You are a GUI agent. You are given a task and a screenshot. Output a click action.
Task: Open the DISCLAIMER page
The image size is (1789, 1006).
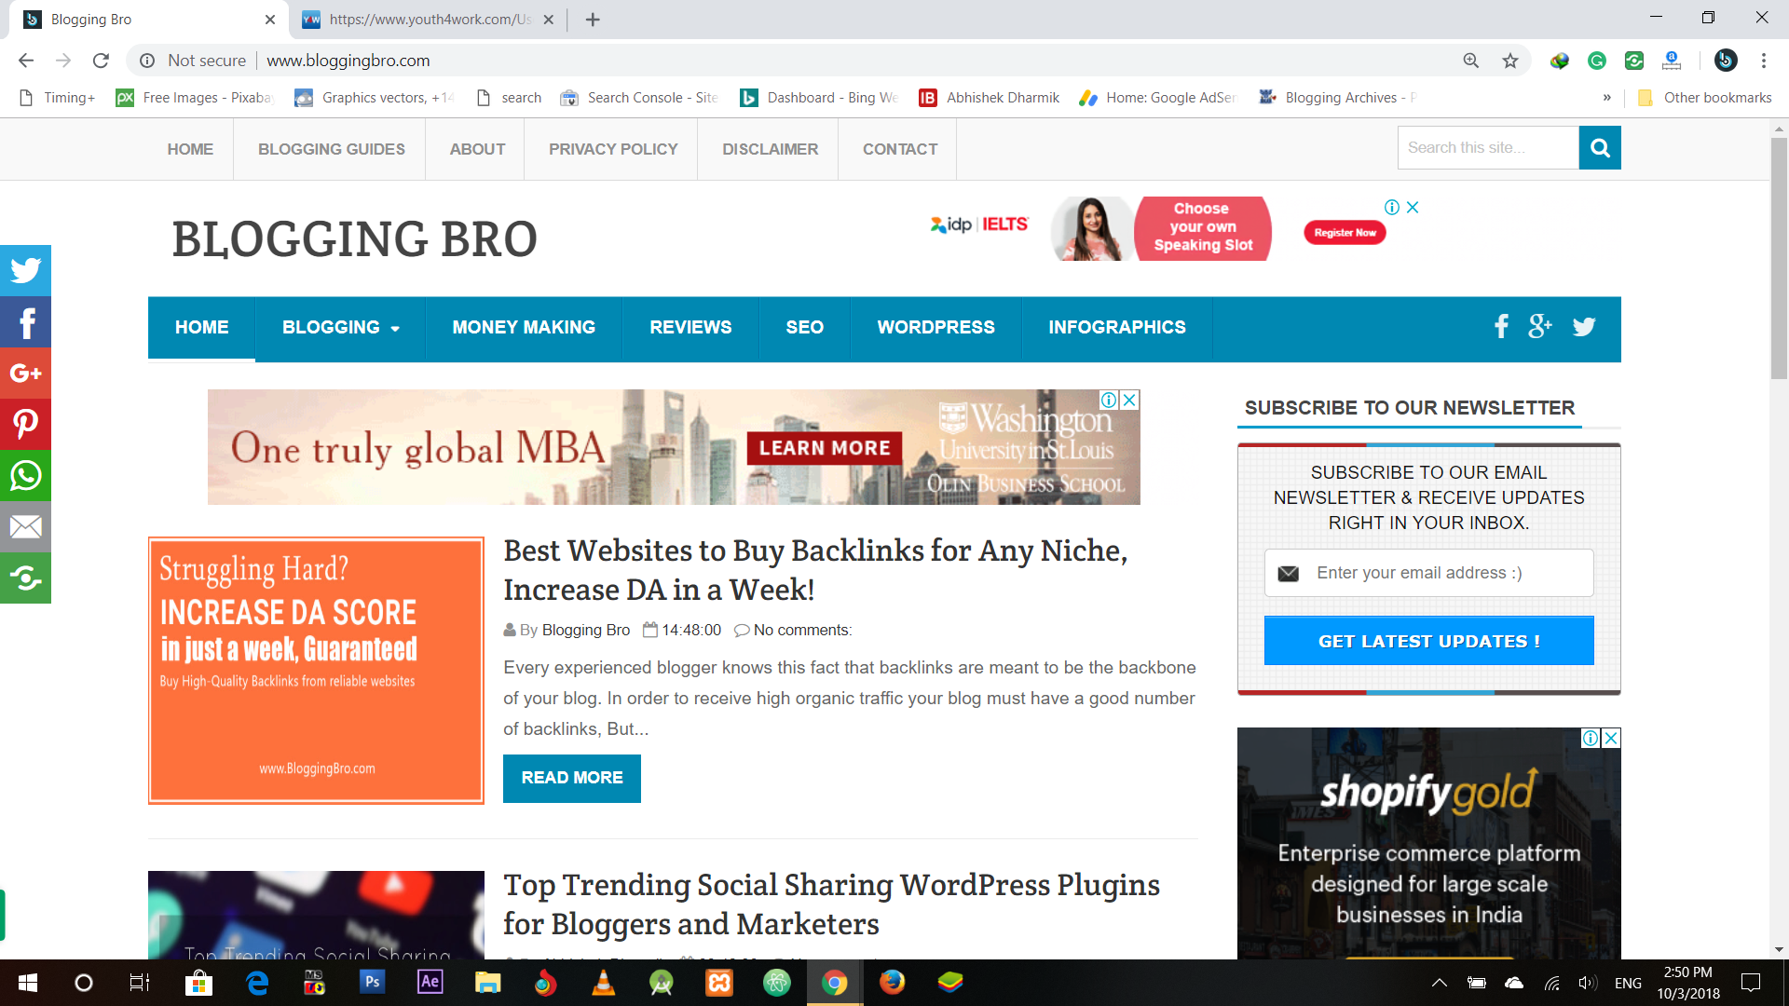770,149
